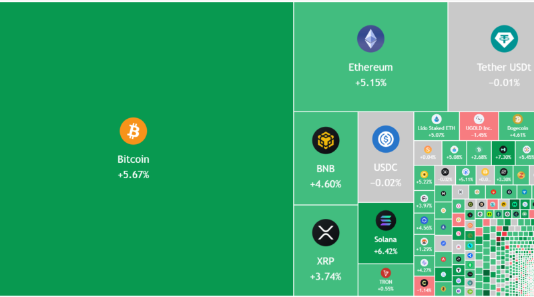534x297 pixels.
Task: Click the Dogecoin coin icon
Action: [517, 119]
